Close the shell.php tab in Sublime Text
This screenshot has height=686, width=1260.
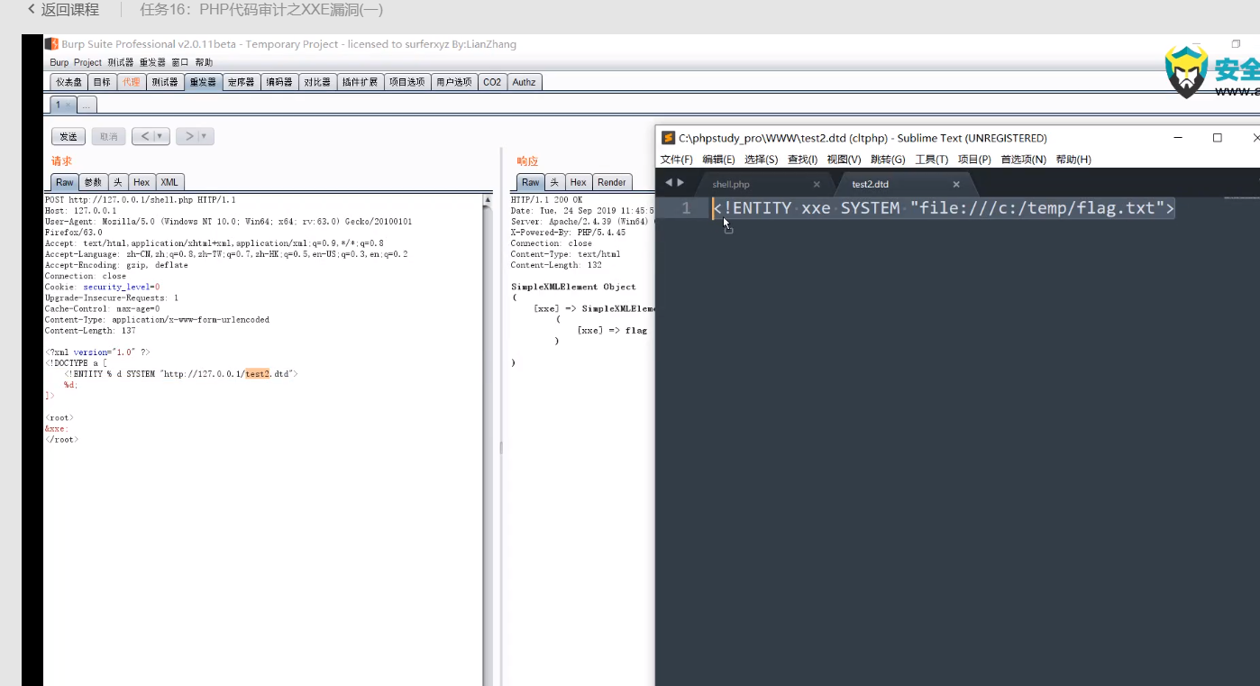coord(817,184)
